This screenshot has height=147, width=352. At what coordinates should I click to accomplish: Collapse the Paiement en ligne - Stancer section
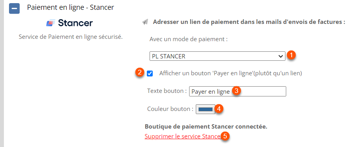click(x=14, y=9)
